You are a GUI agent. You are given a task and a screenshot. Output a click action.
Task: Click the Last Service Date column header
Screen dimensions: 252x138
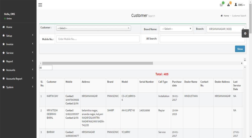[x=237, y=86]
